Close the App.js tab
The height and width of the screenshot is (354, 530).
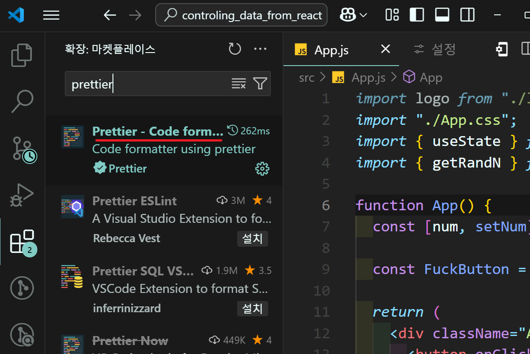click(385, 49)
